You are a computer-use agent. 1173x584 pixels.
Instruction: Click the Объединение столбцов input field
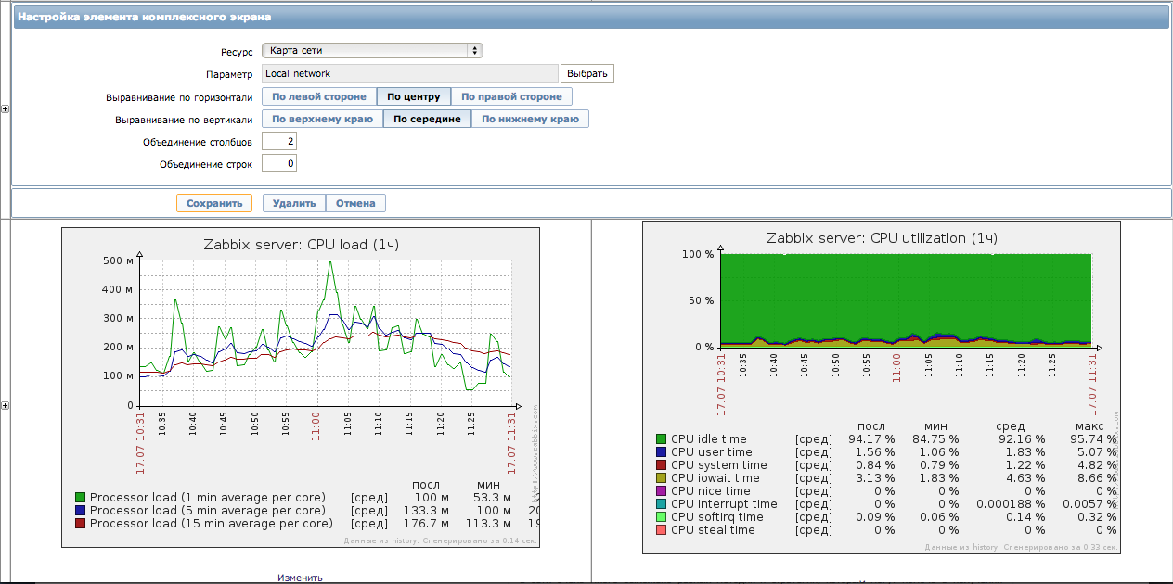[279, 141]
